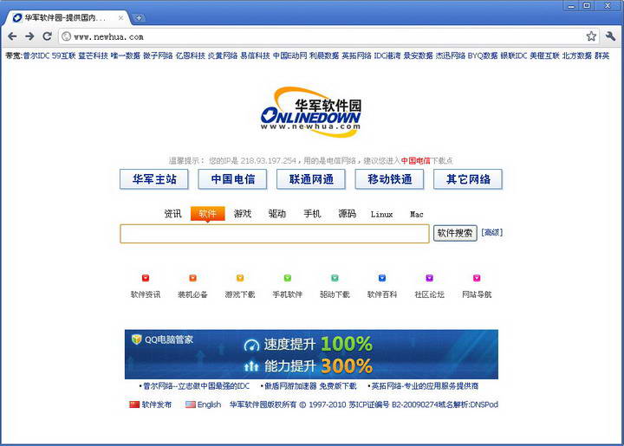The height and width of the screenshot is (446, 624).
Task: Select the 软件 search tab
Action: 208,214
